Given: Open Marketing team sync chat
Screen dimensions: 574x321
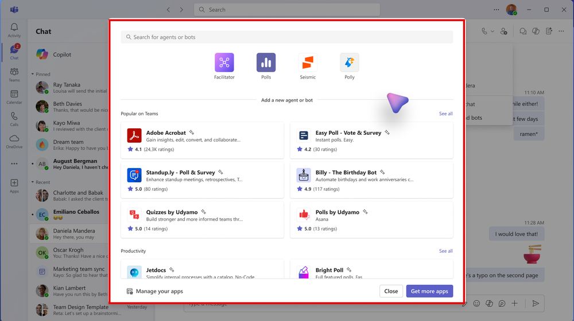Looking at the screenshot, I should (x=69, y=272).
